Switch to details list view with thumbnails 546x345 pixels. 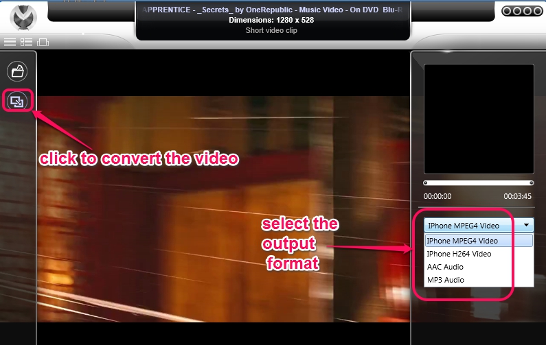tap(27, 42)
